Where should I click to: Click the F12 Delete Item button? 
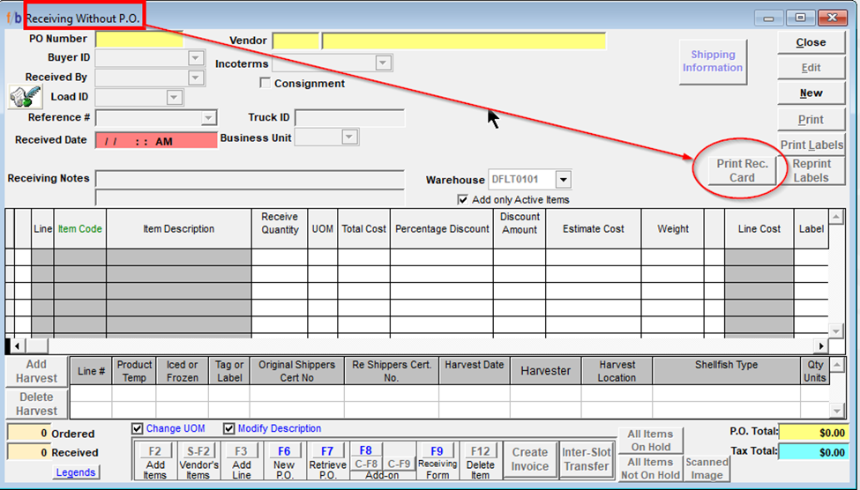pyautogui.click(x=480, y=461)
